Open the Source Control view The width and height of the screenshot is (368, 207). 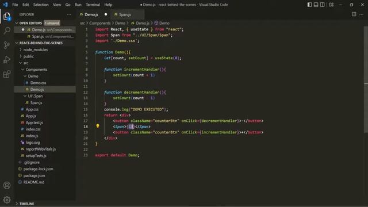pyautogui.click(x=7, y=45)
